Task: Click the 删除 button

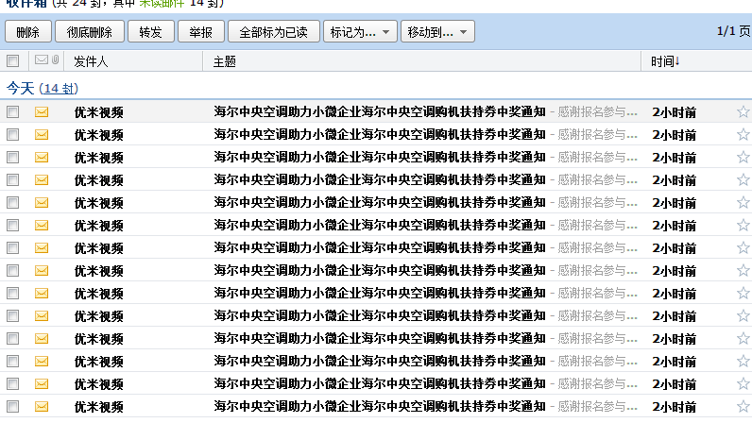Action: click(x=27, y=32)
